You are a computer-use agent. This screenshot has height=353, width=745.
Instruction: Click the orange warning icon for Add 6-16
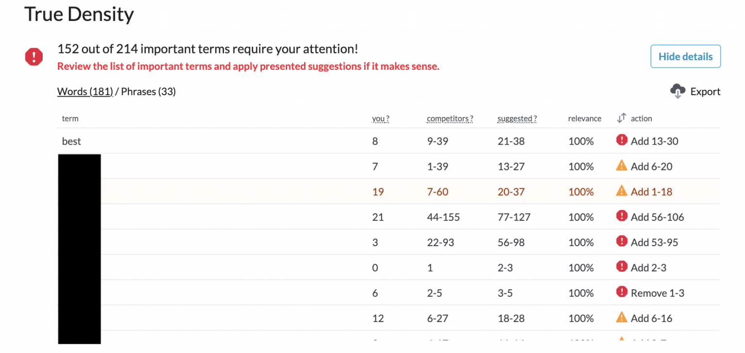point(622,317)
